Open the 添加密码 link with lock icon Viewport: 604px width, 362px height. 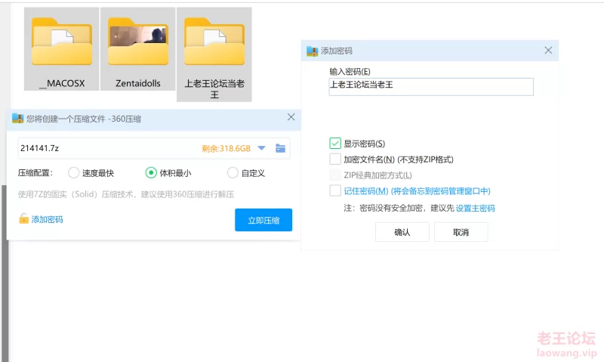(x=41, y=219)
